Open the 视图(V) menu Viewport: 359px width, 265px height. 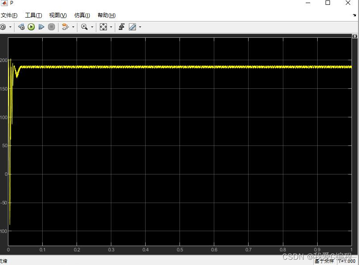point(58,15)
